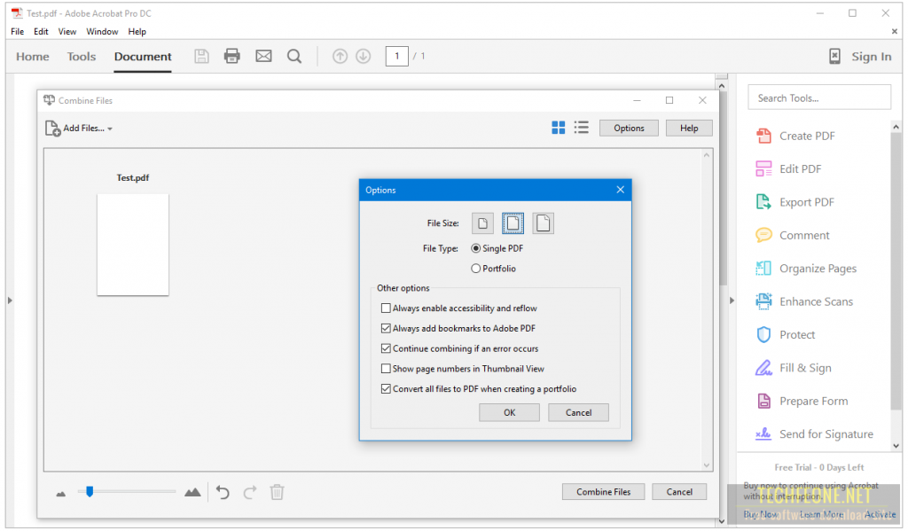Click the Combine Files button
The image size is (908, 531).
tap(603, 492)
